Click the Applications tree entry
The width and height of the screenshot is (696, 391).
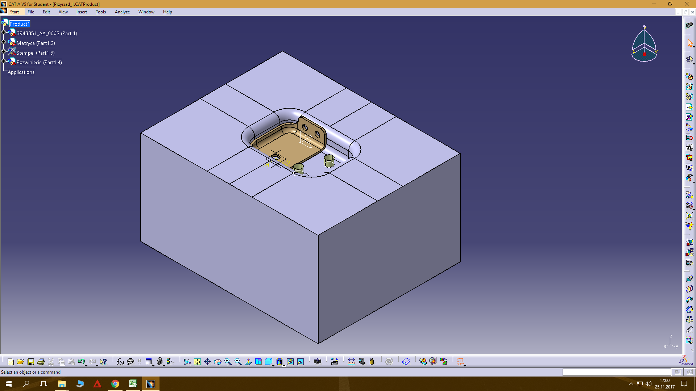[21, 72]
